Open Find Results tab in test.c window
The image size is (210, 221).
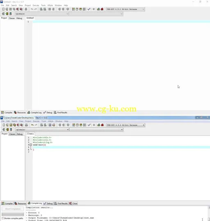61,203
